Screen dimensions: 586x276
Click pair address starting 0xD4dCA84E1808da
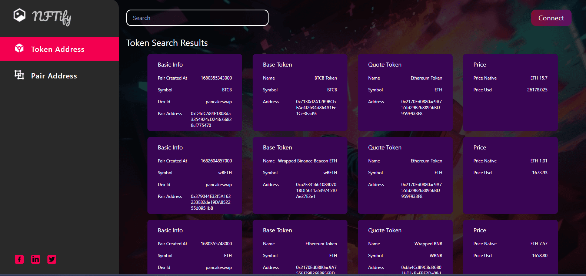[211, 120]
